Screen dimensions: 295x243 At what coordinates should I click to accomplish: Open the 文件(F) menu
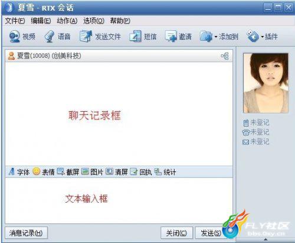click(15, 21)
